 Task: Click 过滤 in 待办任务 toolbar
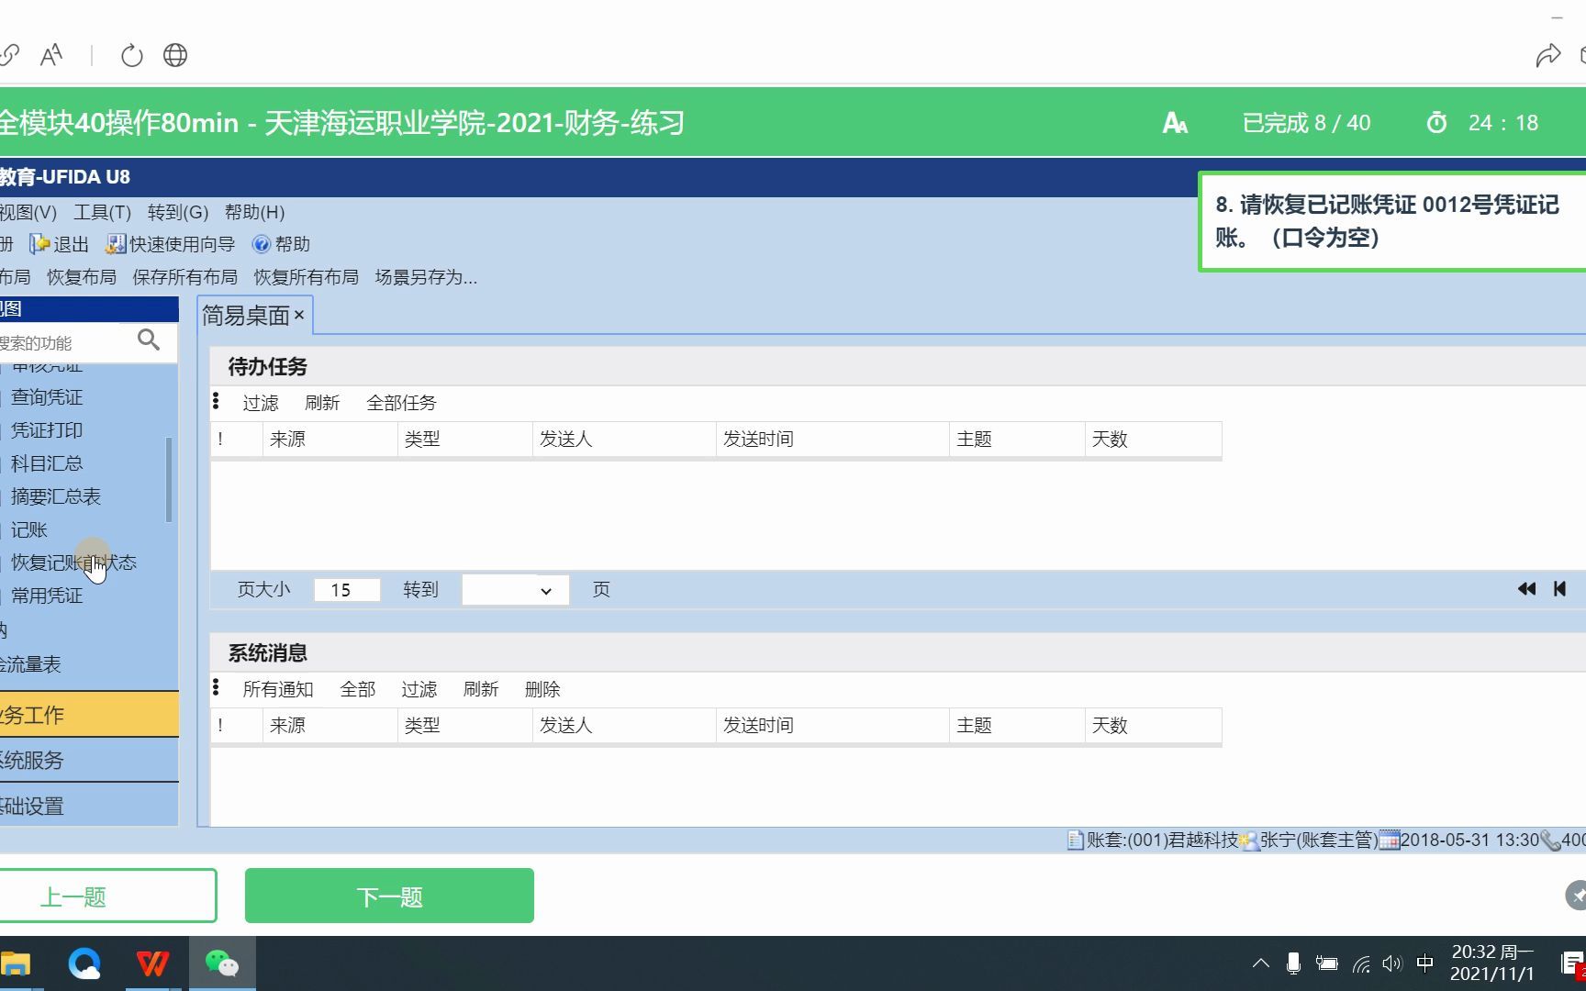click(261, 403)
